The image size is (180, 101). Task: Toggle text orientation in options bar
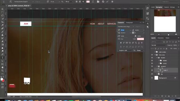click(11, 2)
